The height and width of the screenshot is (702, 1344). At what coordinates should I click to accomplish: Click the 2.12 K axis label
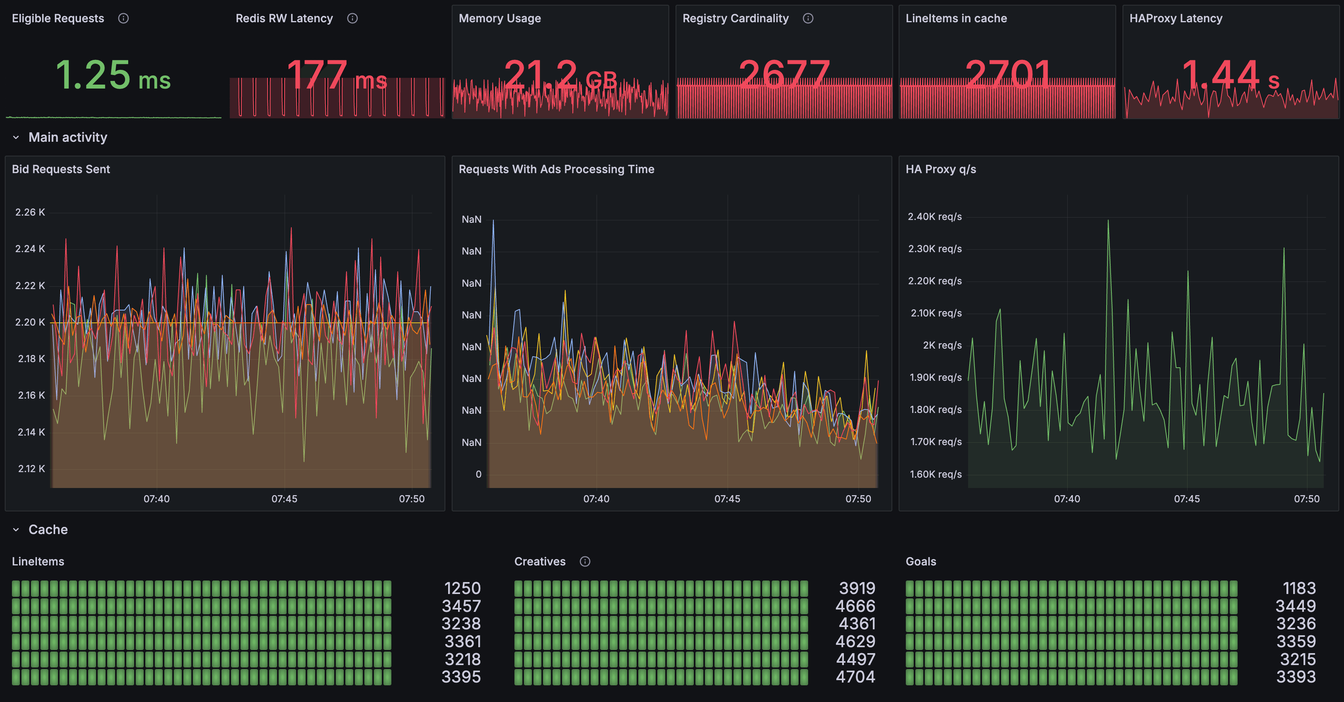pos(31,469)
